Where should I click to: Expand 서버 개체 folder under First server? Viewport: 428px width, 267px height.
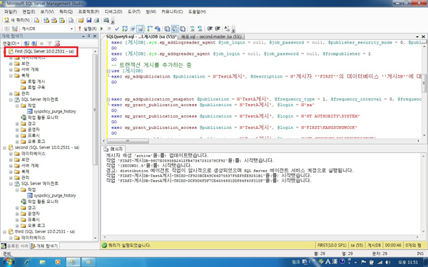11,70
